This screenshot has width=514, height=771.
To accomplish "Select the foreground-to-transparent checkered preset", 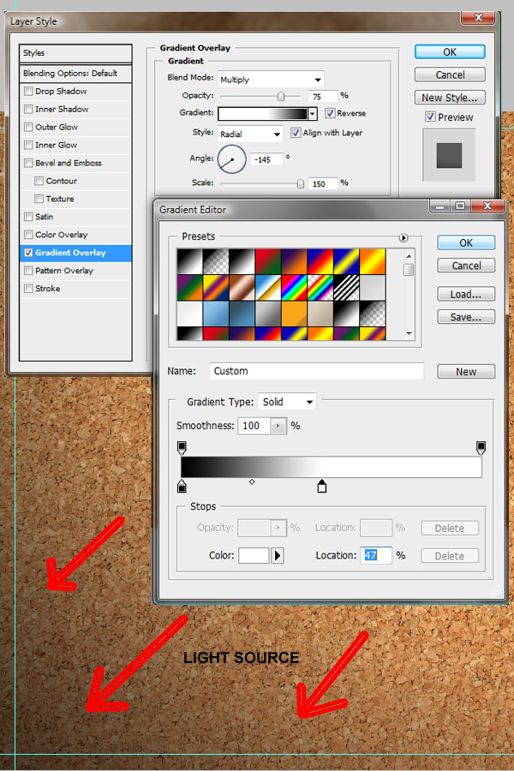I will tap(216, 261).
